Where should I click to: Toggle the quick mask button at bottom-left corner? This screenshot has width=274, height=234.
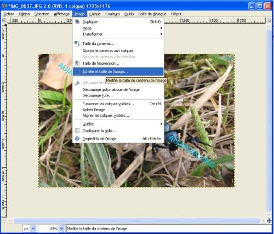[4, 221]
